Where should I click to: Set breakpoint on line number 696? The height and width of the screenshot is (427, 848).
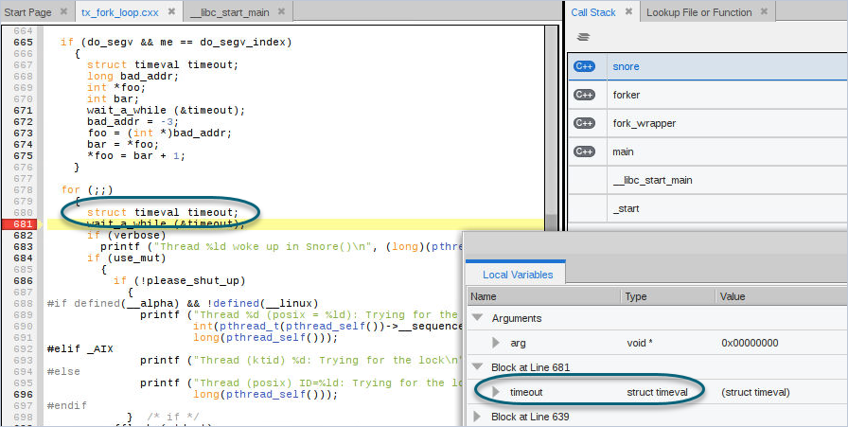pyautogui.click(x=24, y=394)
